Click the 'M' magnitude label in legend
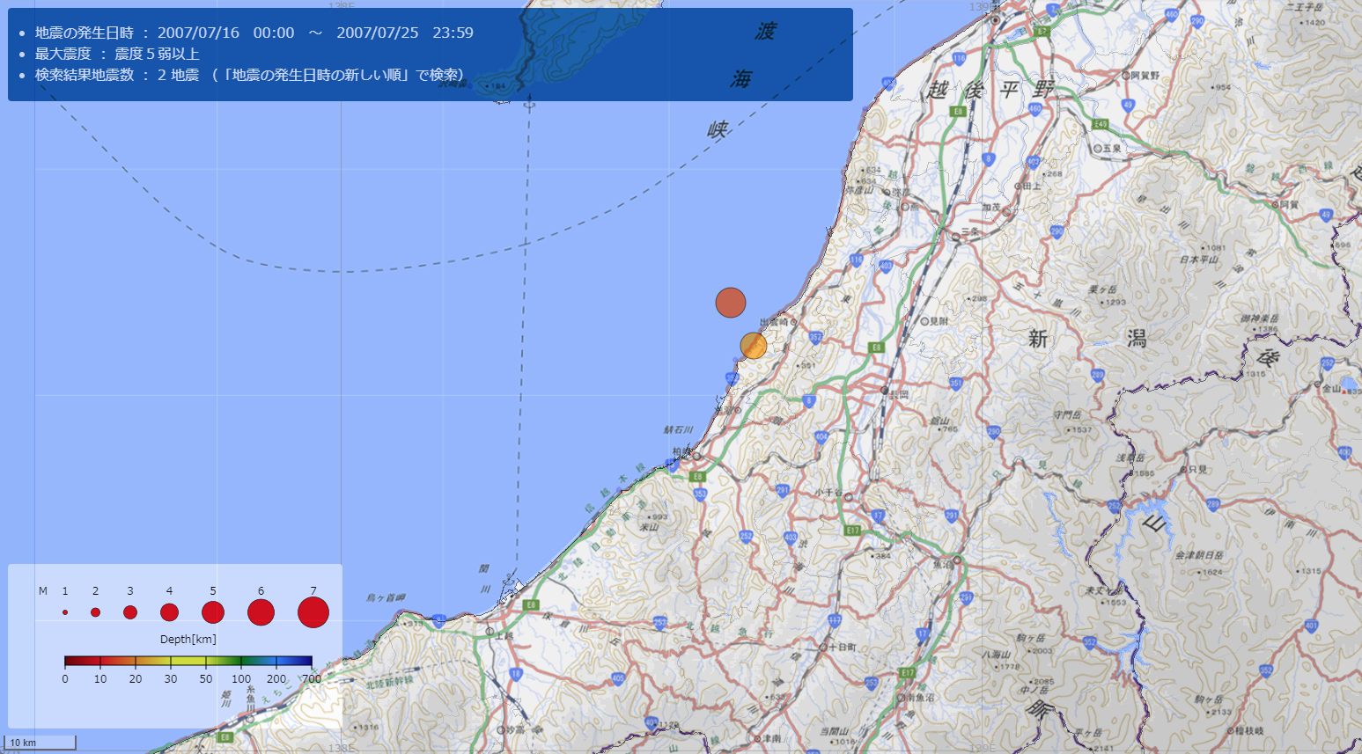Image resolution: width=1362 pixels, height=754 pixels. click(42, 591)
